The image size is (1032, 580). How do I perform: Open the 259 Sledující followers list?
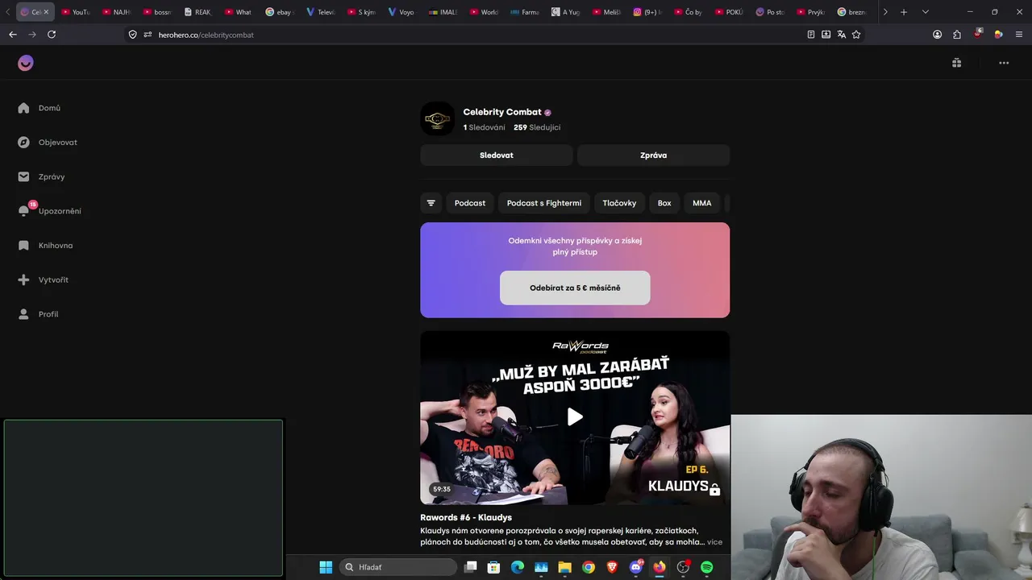pyautogui.click(x=537, y=127)
